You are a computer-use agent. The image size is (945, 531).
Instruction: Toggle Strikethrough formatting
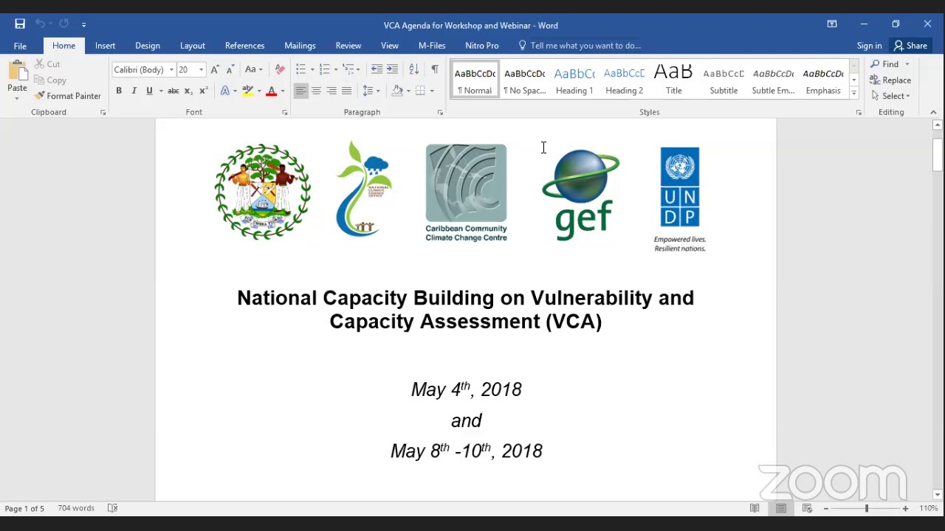click(x=173, y=91)
